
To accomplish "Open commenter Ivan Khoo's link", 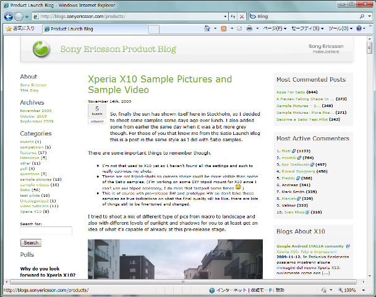I will point(294,212).
